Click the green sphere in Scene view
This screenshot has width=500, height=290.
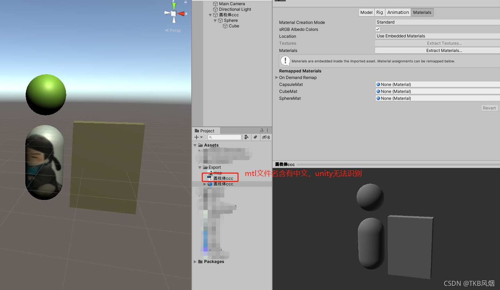(46, 94)
